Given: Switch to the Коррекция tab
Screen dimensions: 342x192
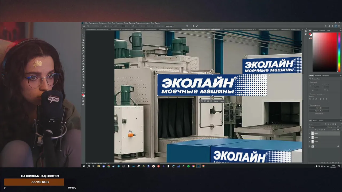Looking at the screenshot, I should point(318,75).
